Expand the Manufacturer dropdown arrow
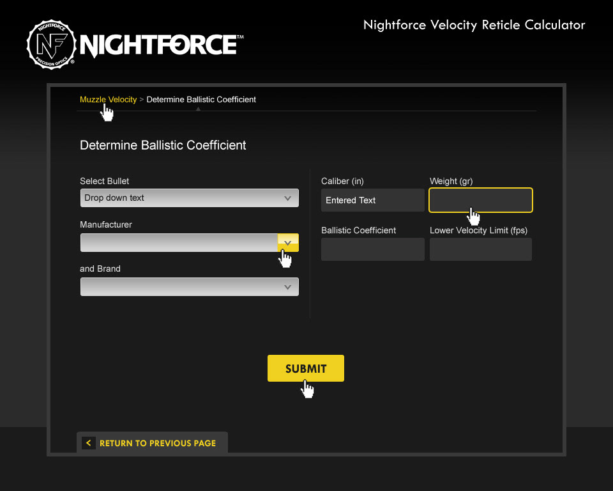The height and width of the screenshot is (491, 613). (x=288, y=243)
